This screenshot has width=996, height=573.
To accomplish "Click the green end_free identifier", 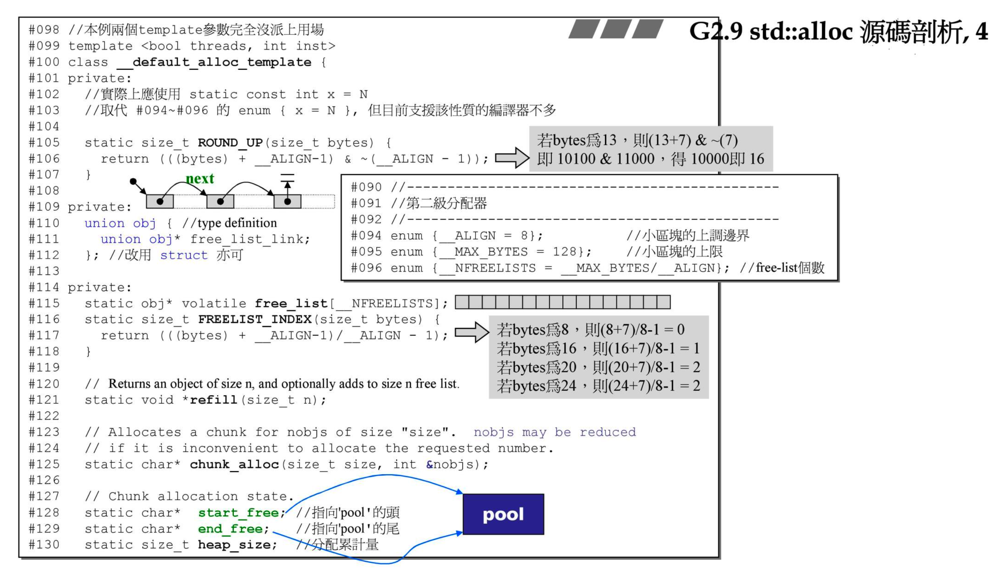I will click(230, 529).
